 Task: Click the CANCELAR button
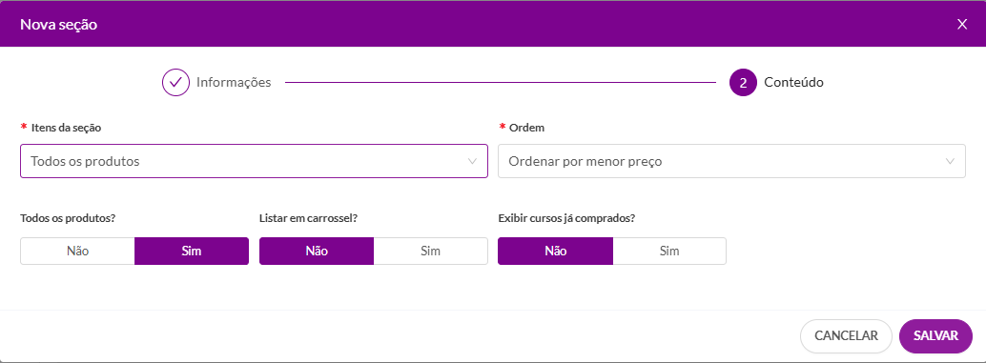(x=846, y=336)
